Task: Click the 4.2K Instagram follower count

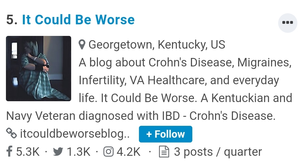Action: tap(128, 152)
